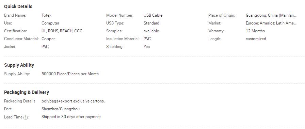
Task: Click the Supply Ability section heading
Action: (x=19, y=65)
